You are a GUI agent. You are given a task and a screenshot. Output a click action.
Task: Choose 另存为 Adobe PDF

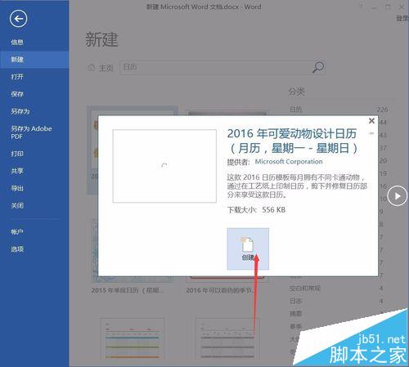31,132
